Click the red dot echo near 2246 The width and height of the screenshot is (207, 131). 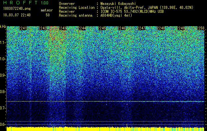(x=127, y=104)
